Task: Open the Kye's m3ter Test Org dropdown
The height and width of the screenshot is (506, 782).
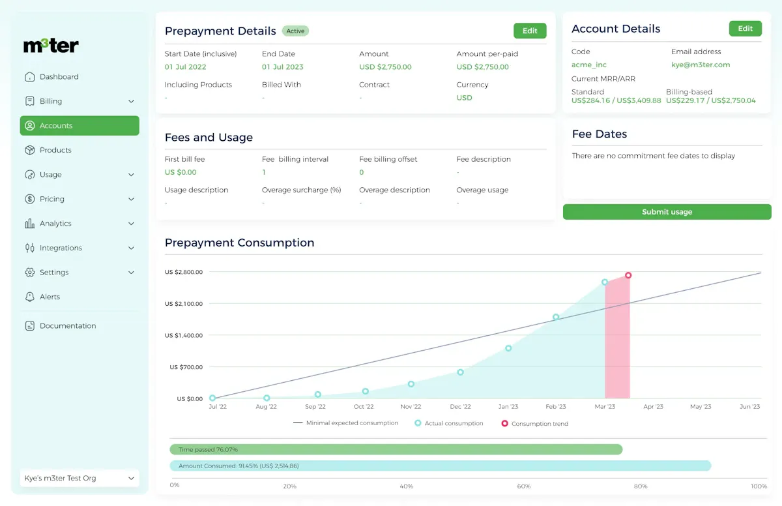Action: (x=80, y=478)
